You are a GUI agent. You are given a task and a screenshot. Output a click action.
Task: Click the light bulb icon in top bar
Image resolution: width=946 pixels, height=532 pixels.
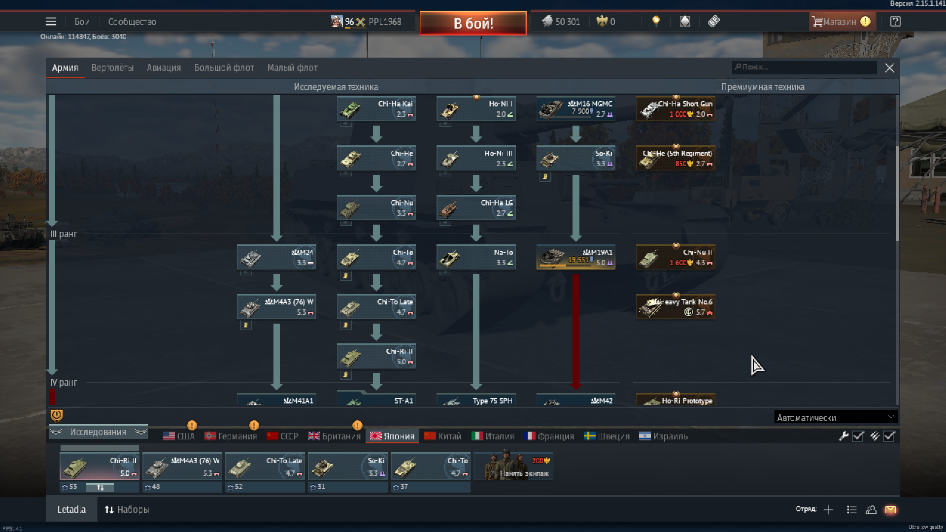pyautogui.click(x=656, y=21)
